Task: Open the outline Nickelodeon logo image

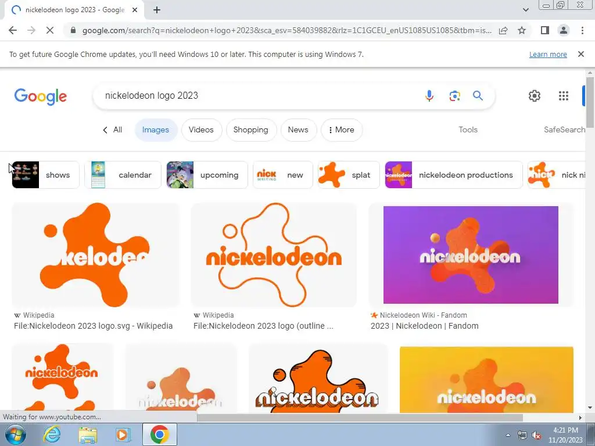Action: (274, 255)
